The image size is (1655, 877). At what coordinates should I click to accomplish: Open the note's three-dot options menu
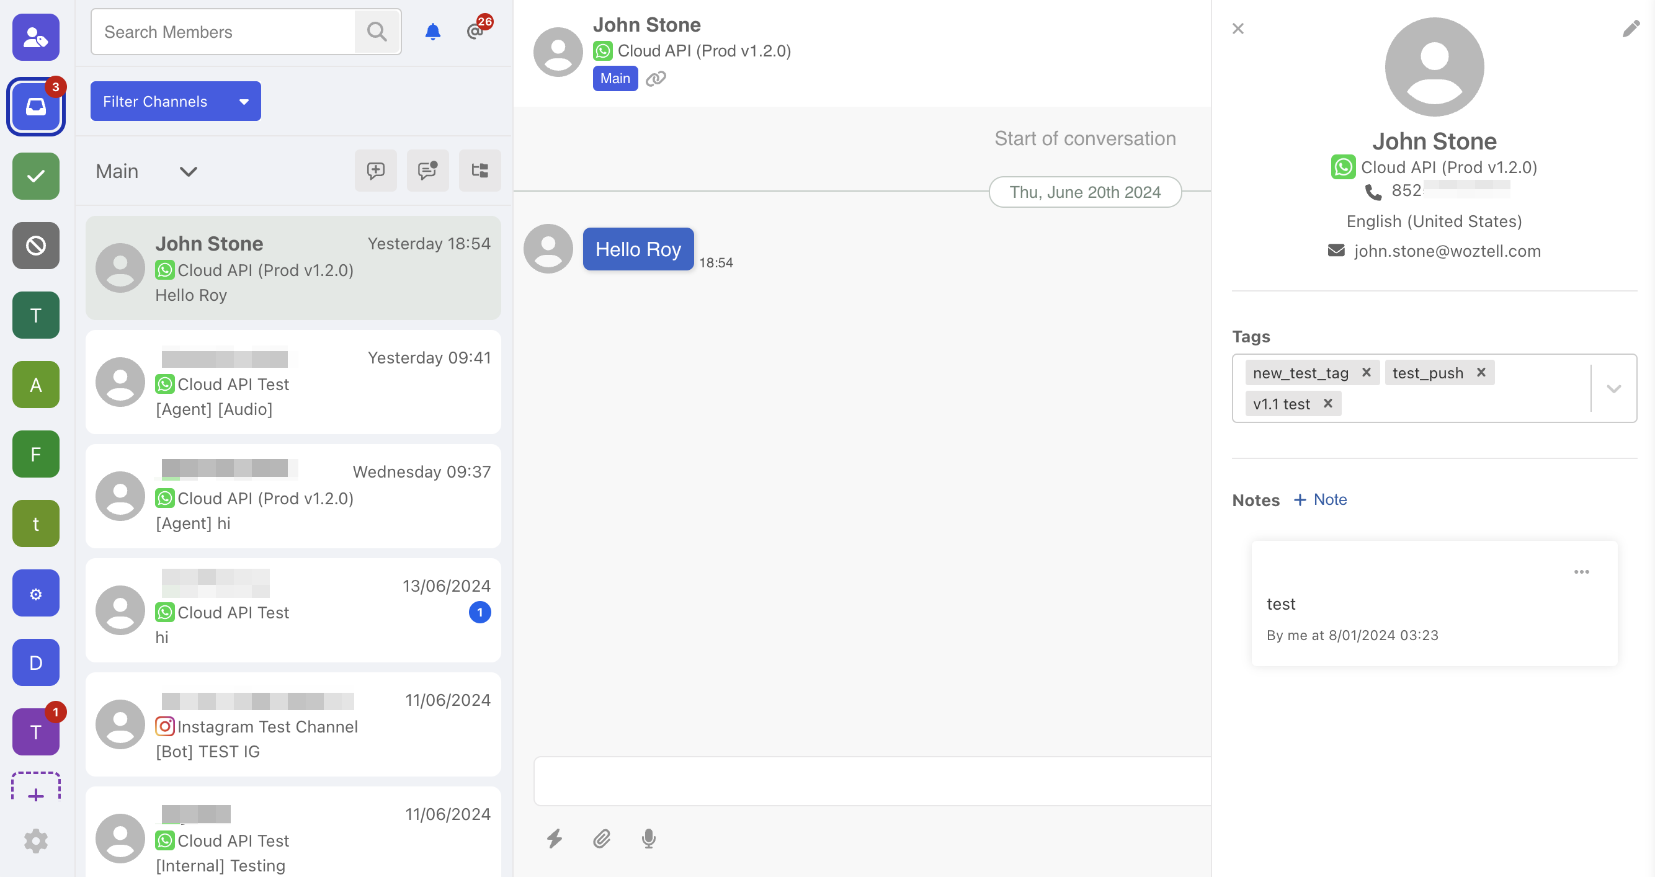(1581, 572)
